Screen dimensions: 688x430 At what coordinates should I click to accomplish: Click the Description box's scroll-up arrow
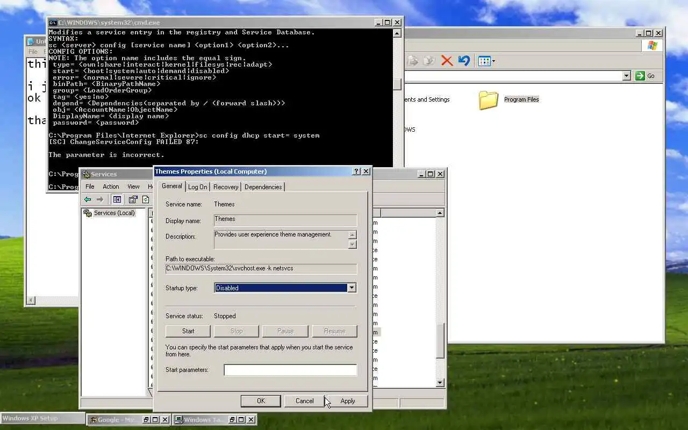click(353, 235)
